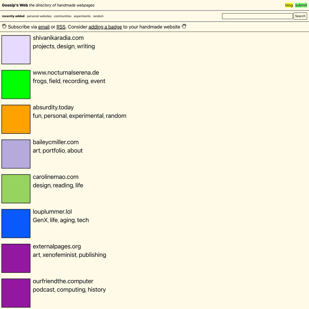Click the hand emoji before Subscribe
The height and width of the screenshot is (309, 309).
4,26
